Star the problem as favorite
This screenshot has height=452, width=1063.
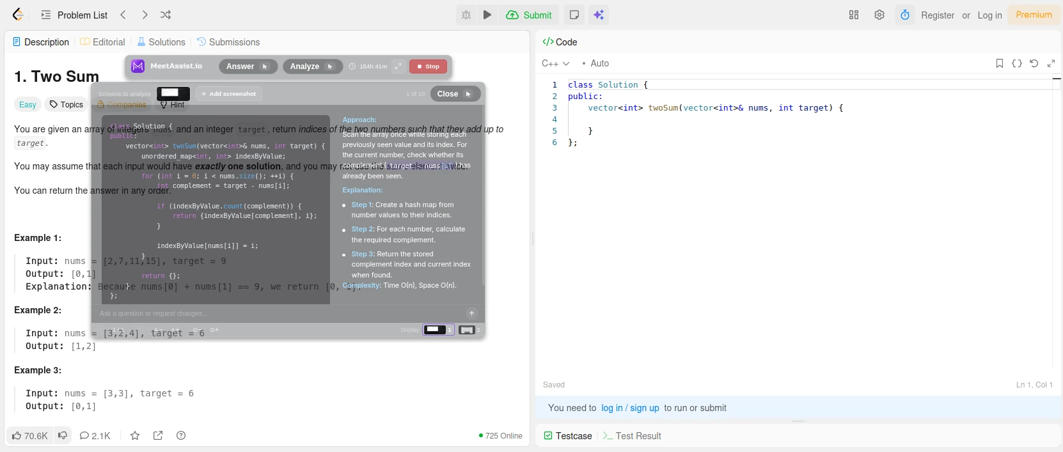[x=135, y=436]
